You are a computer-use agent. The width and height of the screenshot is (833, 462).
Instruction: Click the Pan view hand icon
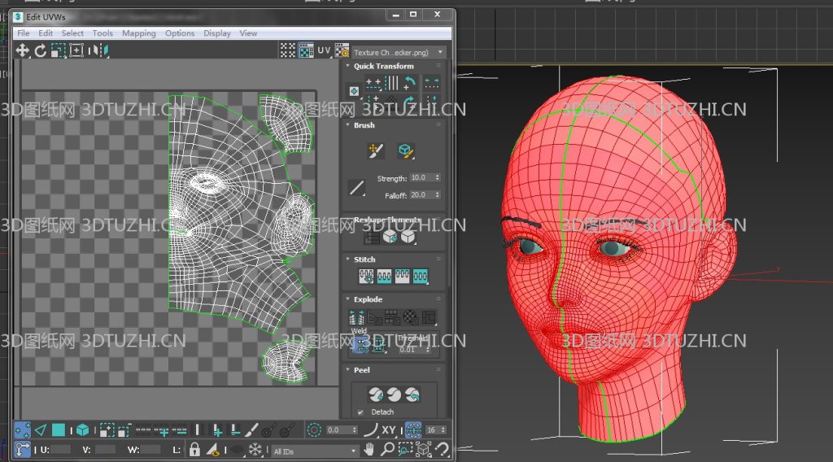point(369,449)
